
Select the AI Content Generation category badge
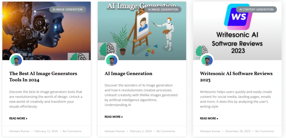(x=256, y=10)
